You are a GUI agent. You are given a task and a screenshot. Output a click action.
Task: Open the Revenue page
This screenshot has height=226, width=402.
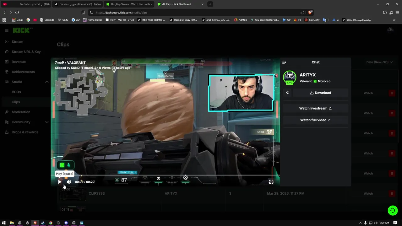[x=19, y=62]
